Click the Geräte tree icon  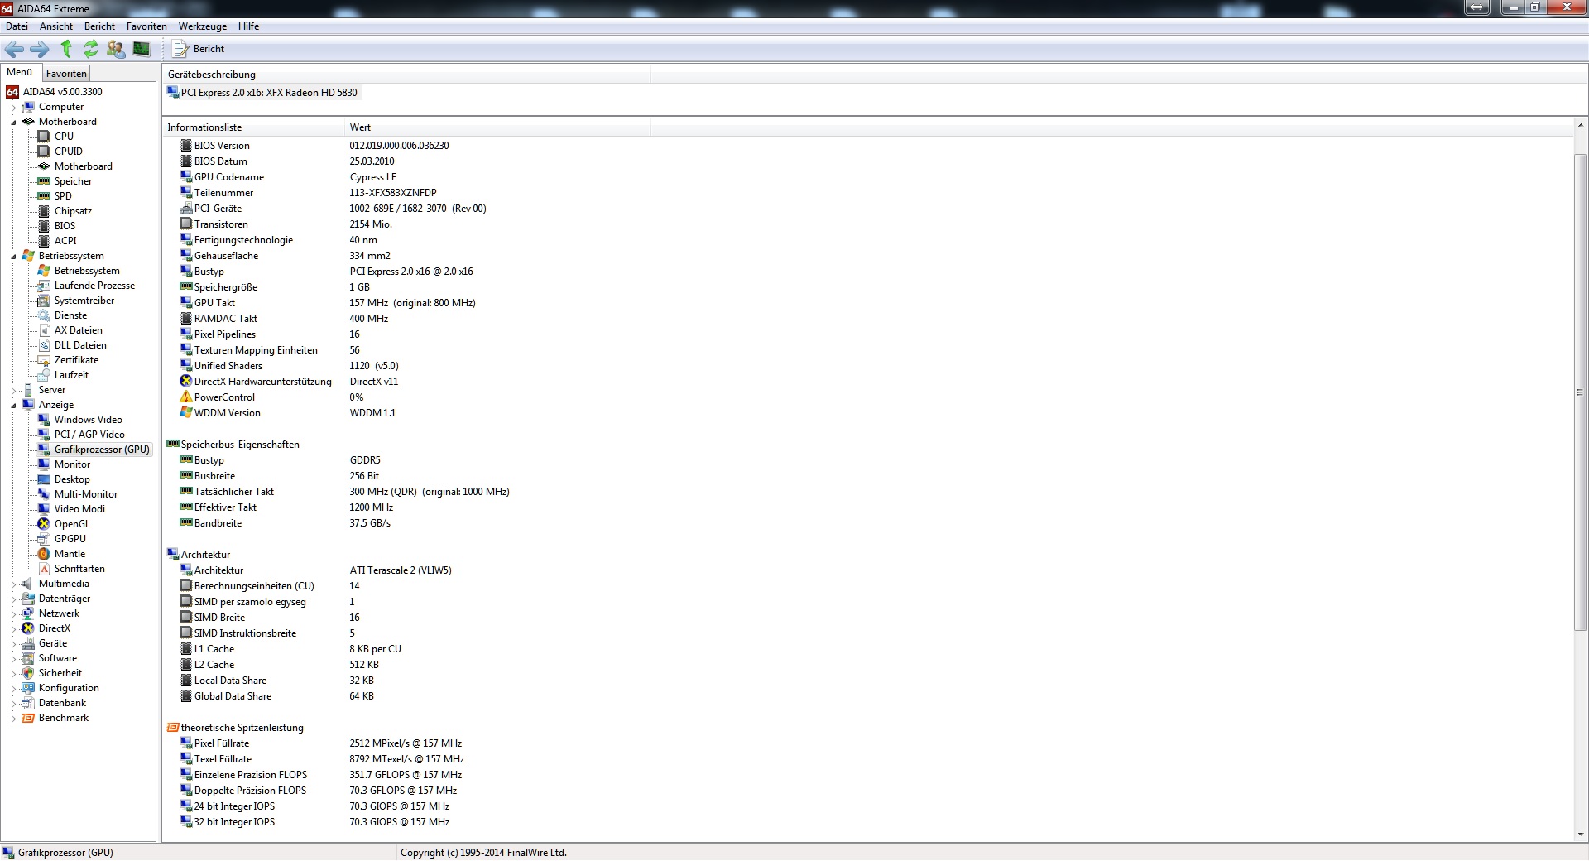click(x=28, y=643)
